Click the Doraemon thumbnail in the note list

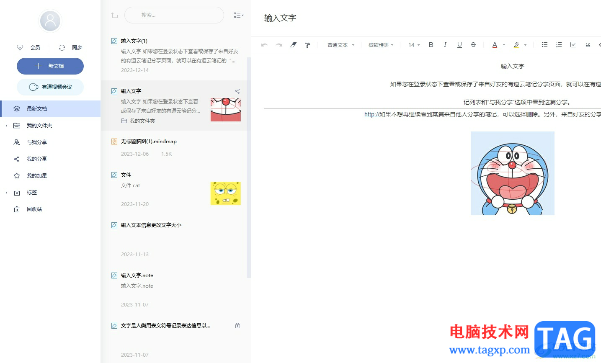point(226,110)
